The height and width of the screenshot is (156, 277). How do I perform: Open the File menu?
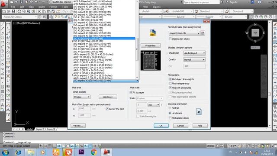[13, 7]
